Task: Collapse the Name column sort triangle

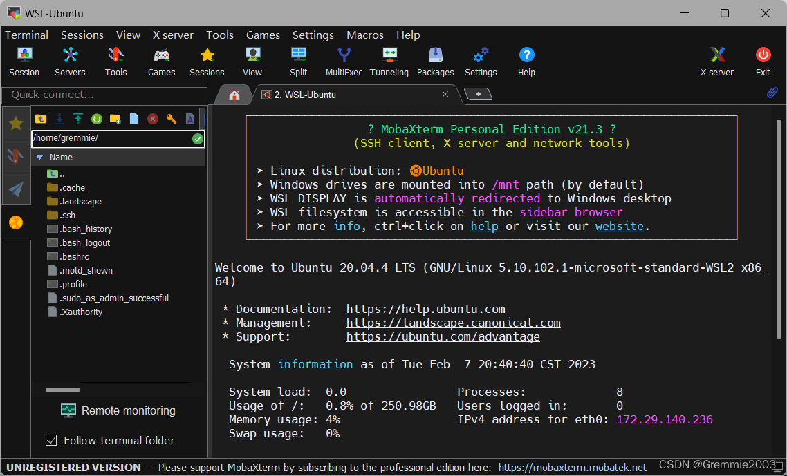Action: click(x=40, y=158)
